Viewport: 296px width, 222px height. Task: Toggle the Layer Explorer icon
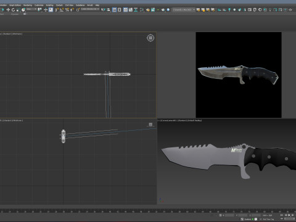point(119,10)
